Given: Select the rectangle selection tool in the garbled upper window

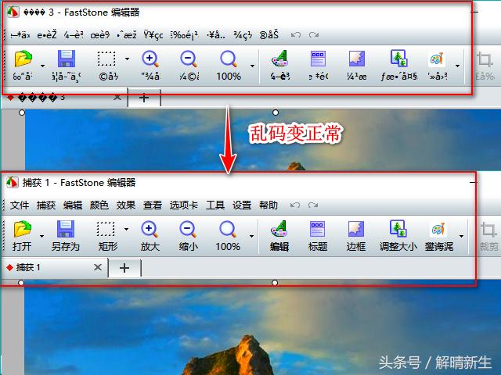Looking at the screenshot, I should pos(106,59).
